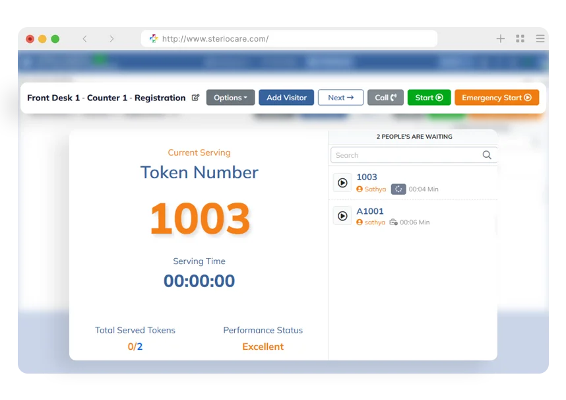Go forward with browser forward arrow
This screenshot has height=400, width=566.
111,39
